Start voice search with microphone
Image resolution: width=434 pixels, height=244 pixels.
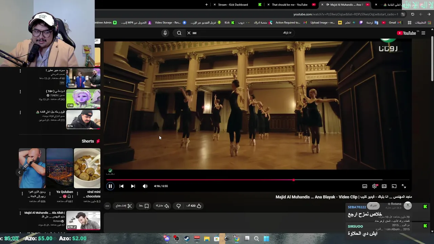(x=165, y=33)
